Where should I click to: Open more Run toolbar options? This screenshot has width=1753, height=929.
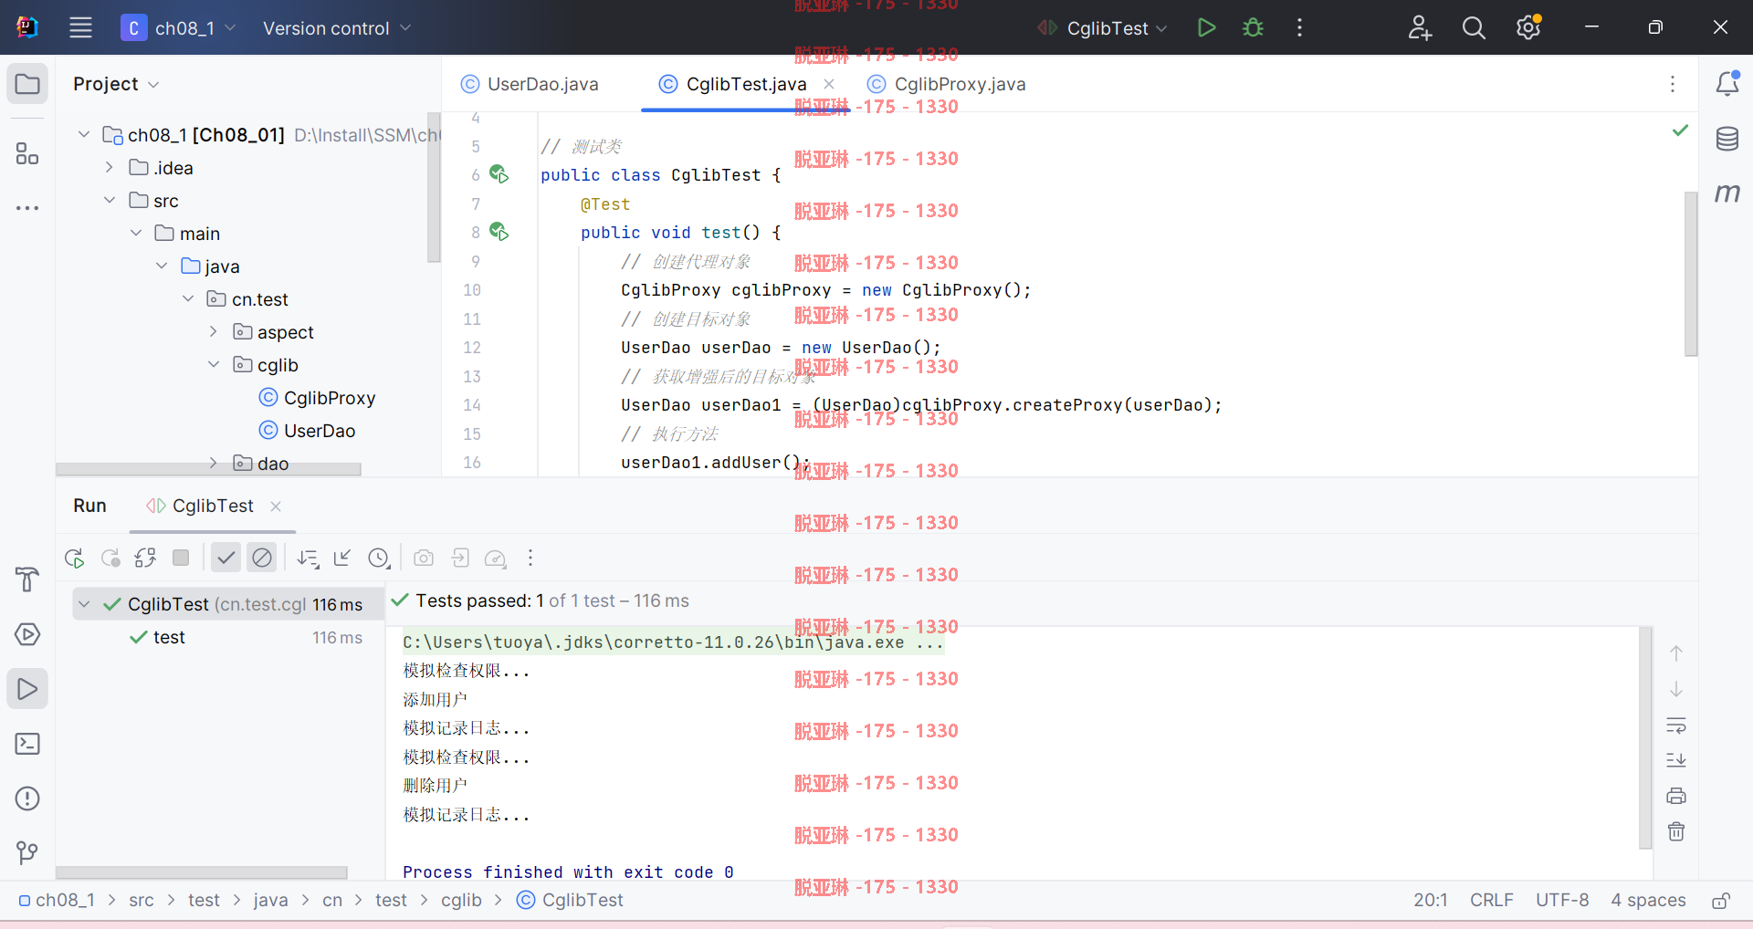[x=530, y=558]
